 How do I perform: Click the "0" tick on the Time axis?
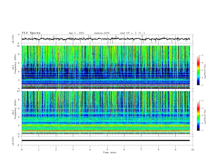pos(22,150)
